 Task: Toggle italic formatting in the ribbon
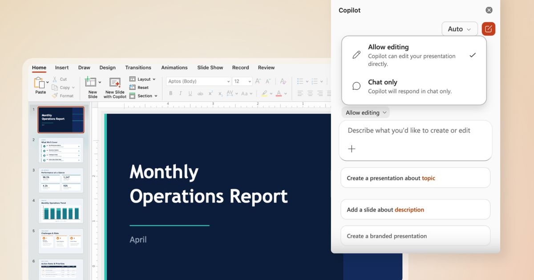point(180,93)
